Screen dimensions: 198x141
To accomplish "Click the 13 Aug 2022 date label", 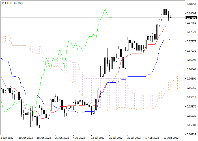I will [x=171, y=138].
